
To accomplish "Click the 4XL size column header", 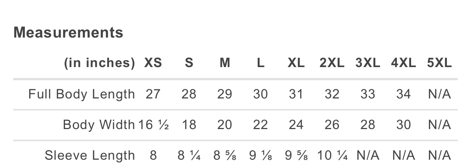I will pyautogui.click(x=403, y=63).
